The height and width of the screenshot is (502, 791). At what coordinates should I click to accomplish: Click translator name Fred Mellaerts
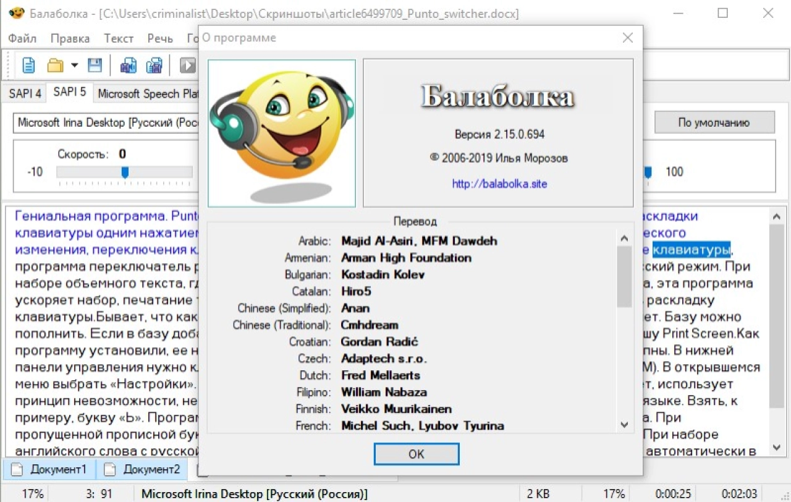click(381, 375)
